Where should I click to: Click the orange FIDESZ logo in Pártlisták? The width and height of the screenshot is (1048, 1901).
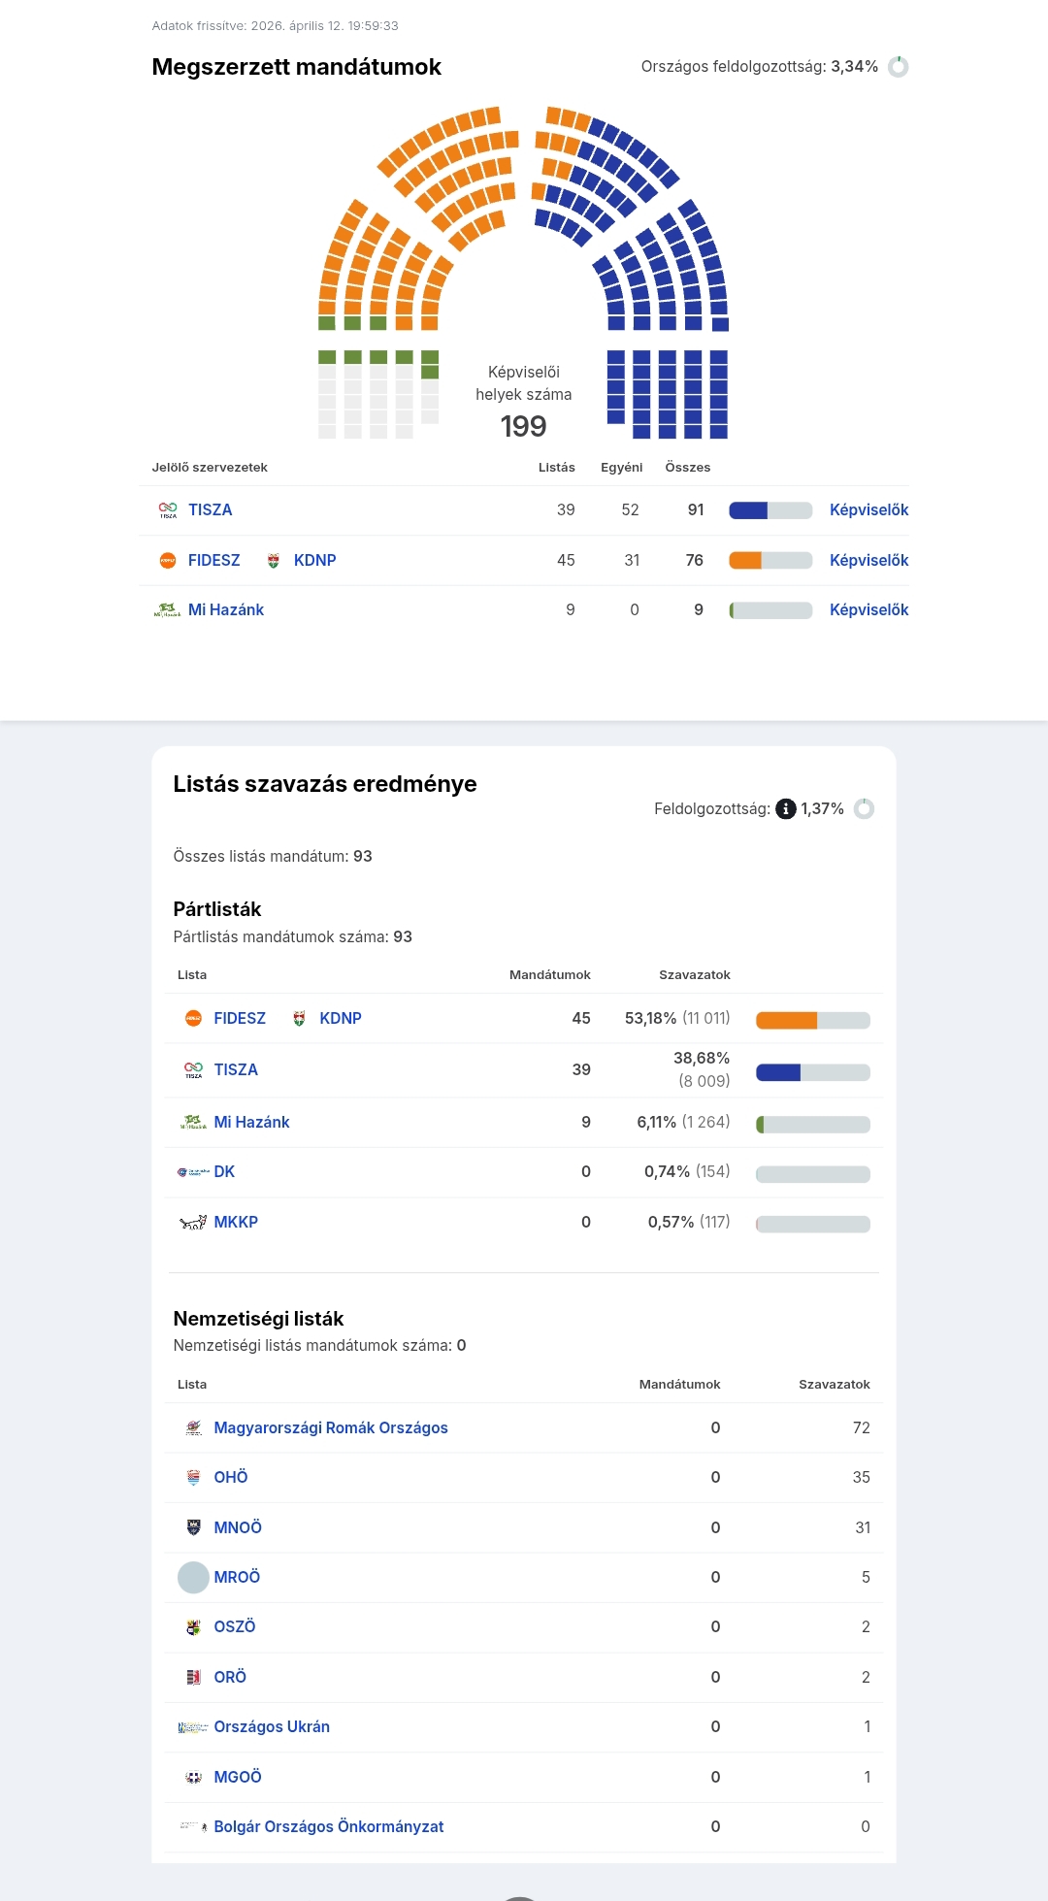click(193, 1018)
